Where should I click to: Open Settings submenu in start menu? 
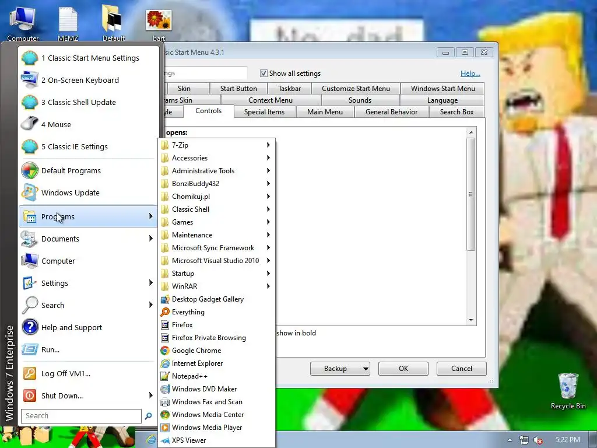click(x=88, y=283)
